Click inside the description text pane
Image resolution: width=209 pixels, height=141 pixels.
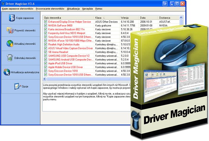(x=86, y=97)
